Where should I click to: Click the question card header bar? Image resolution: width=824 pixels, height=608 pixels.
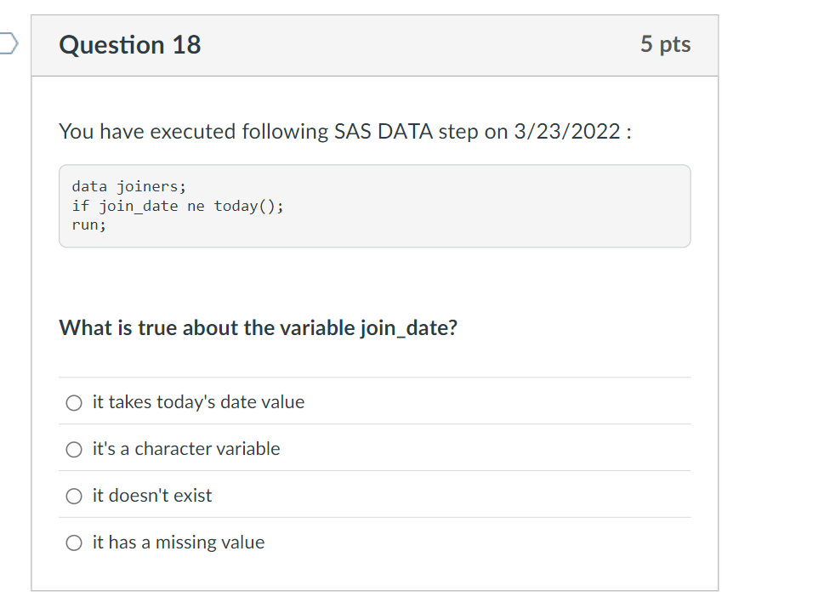[374, 44]
